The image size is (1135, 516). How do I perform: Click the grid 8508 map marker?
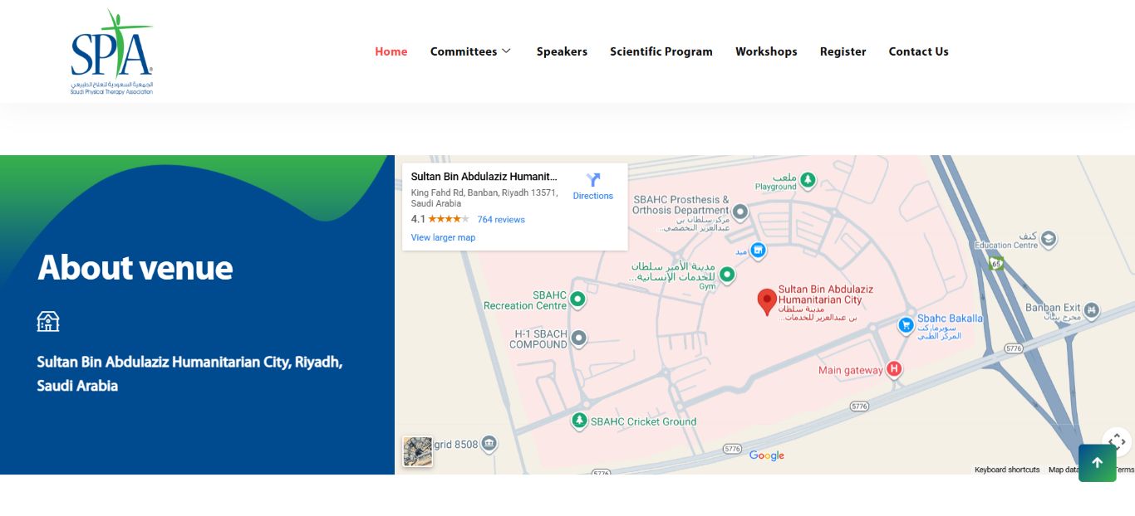coord(489,444)
